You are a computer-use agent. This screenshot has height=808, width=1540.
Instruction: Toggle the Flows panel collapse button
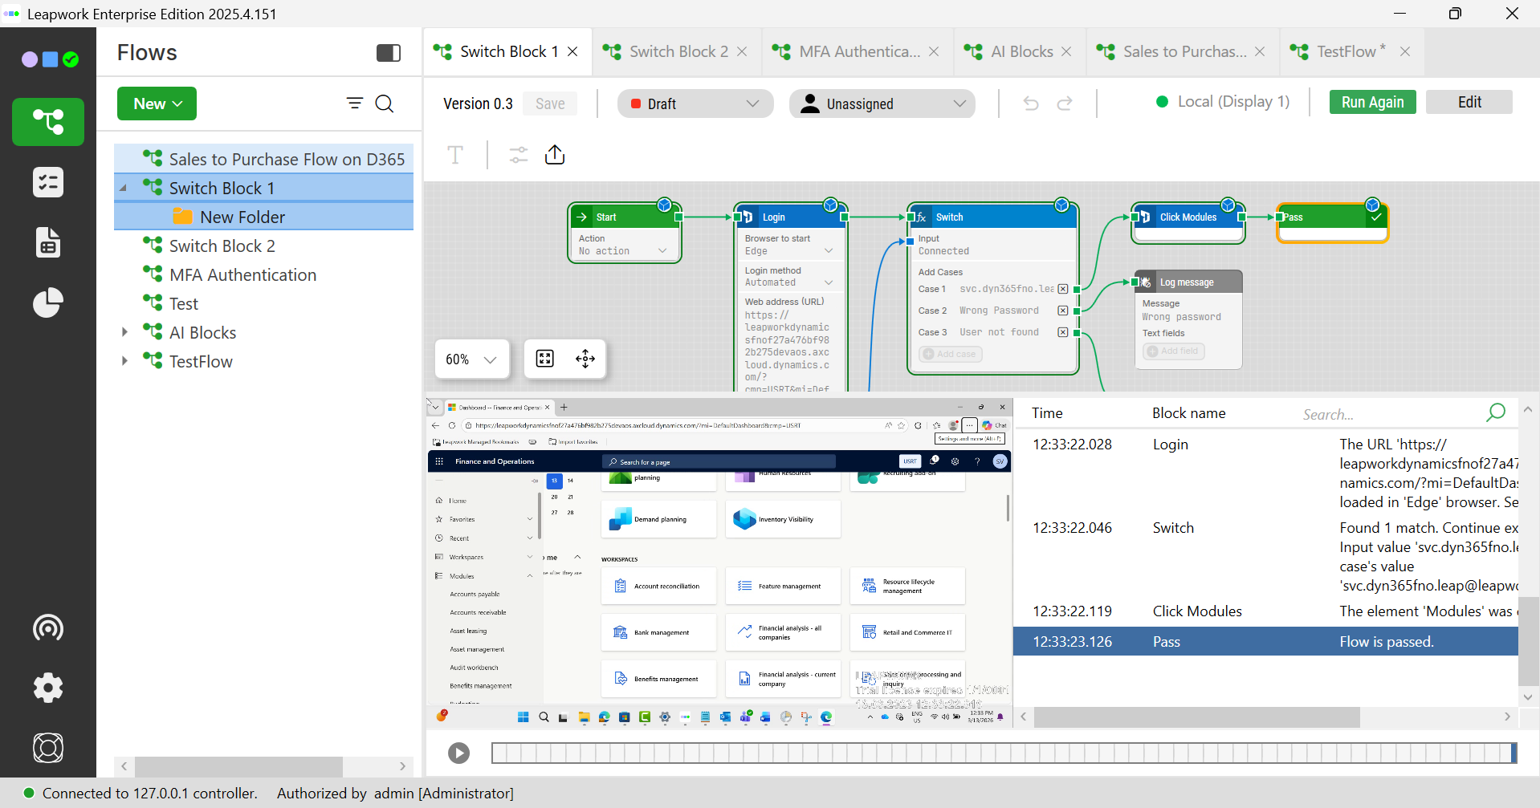point(389,53)
